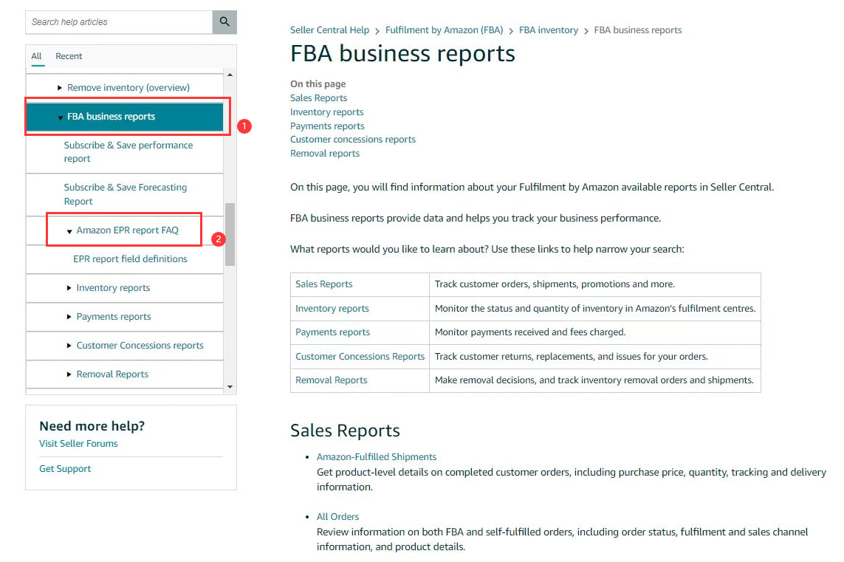Go to Seller Central Help breadcrumb
This screenshot has width=844, height=562.
(329, 30)
